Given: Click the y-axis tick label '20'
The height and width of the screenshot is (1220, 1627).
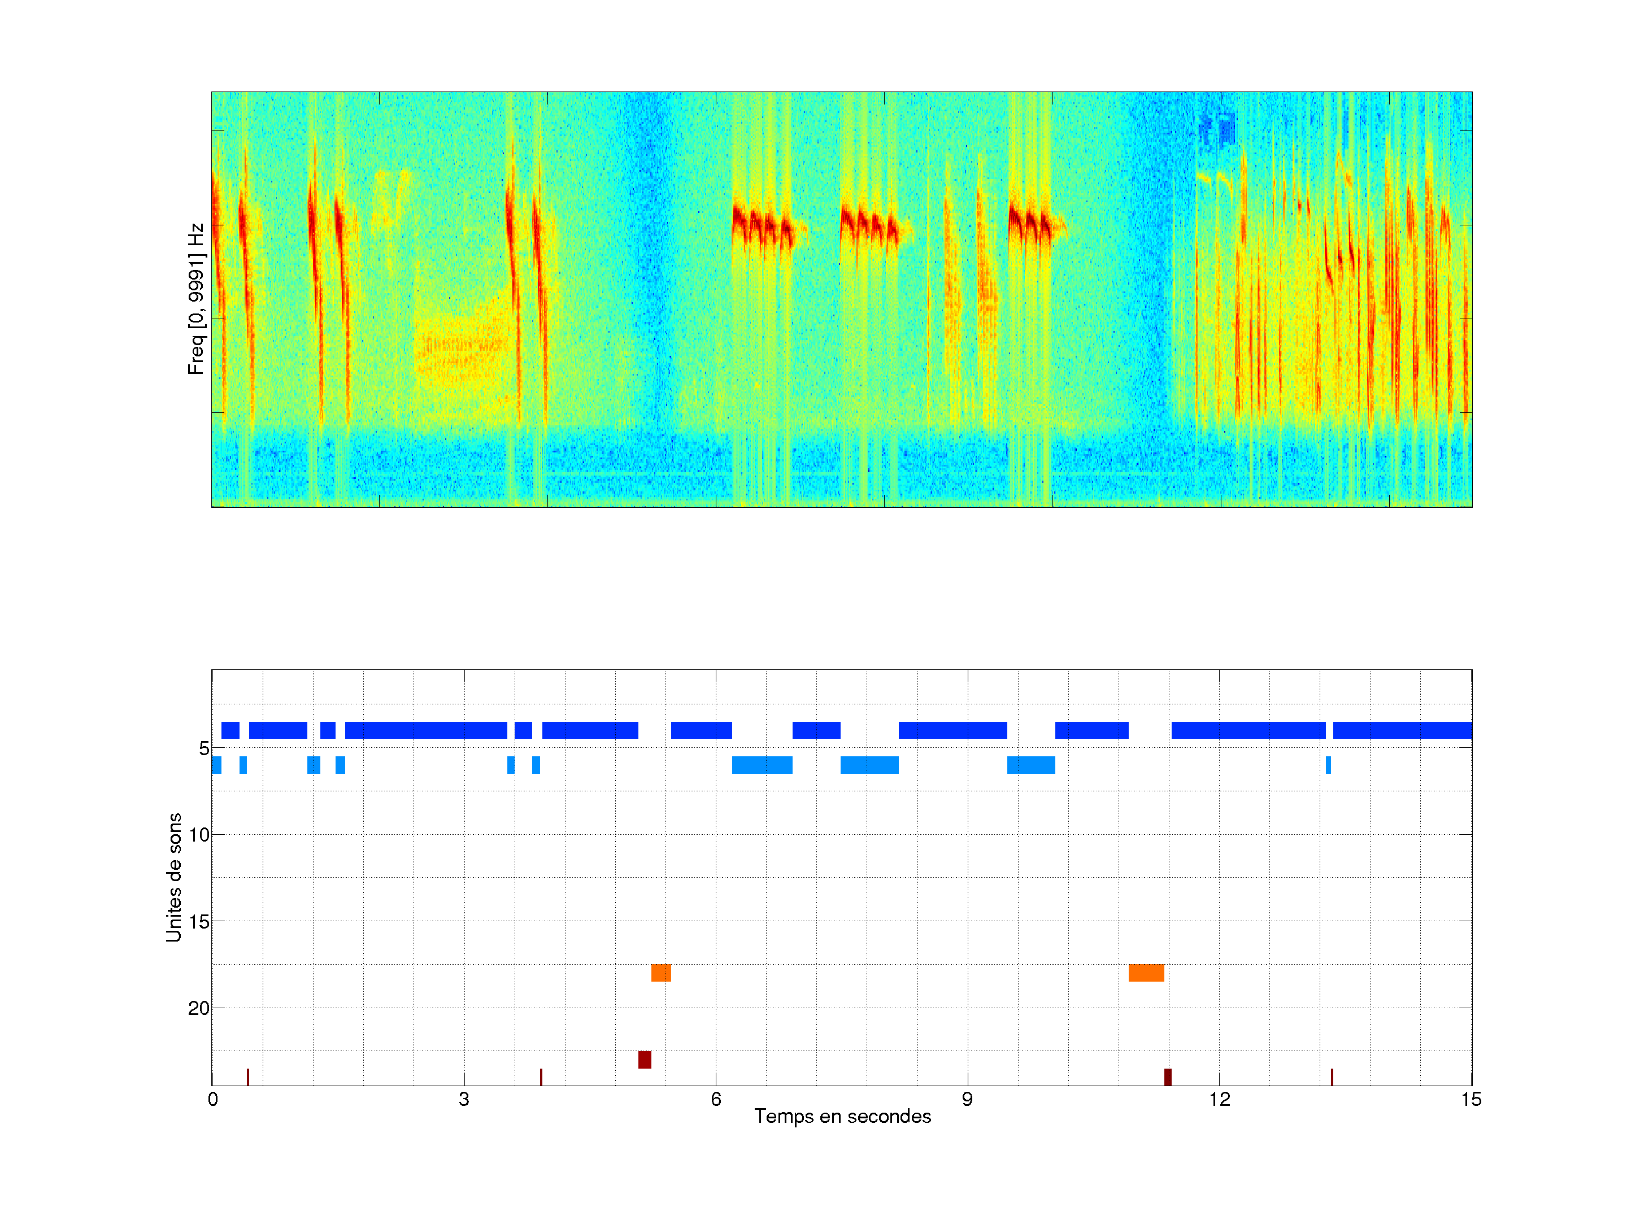Looking at the screenshot, I should [199, 1008].
